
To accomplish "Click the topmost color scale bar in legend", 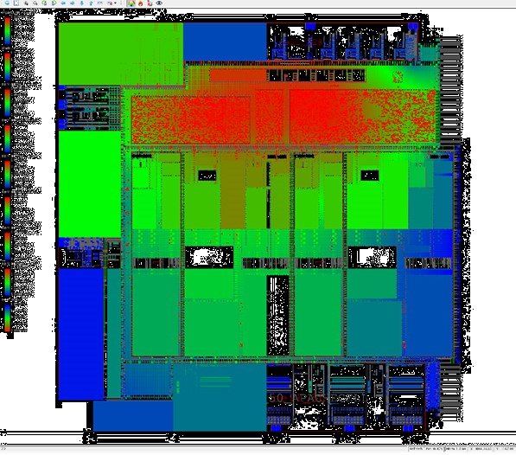I will click(x=7, y=30).
